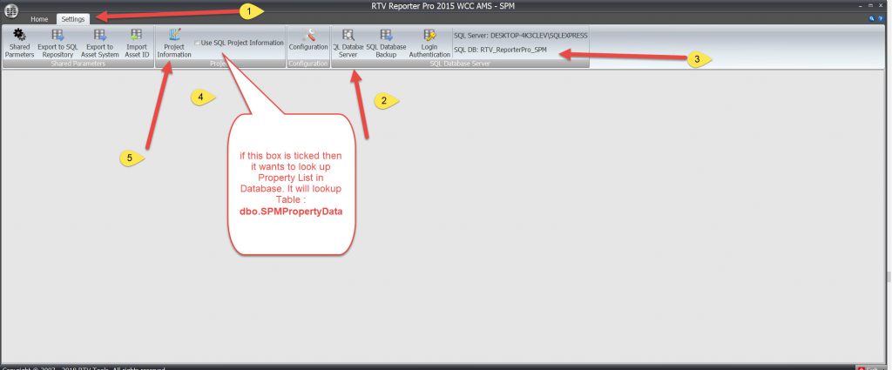Open the Configuration tool

[x=307, y=42]
